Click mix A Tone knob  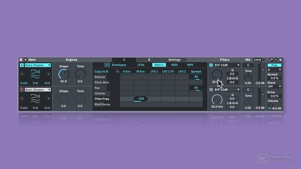pos(248,78)
